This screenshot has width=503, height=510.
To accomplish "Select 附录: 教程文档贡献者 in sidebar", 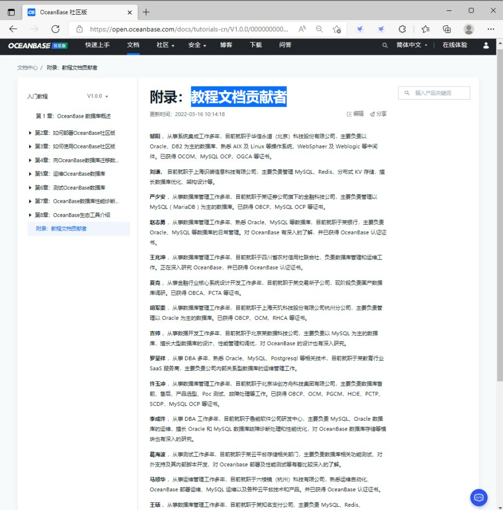I will (x=78, y=228).
